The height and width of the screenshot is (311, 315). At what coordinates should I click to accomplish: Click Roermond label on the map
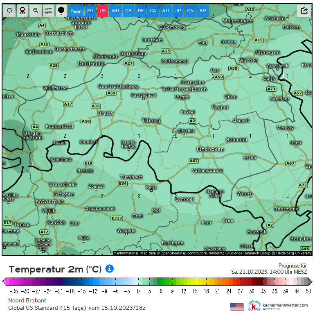[286, 209]
